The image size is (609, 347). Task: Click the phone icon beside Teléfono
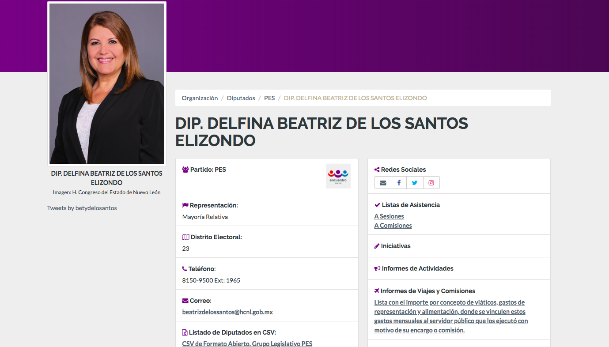point(184,268)
